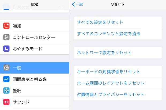Go back to 一般 settings
The image size is (166, 110).
pos(77,4)
